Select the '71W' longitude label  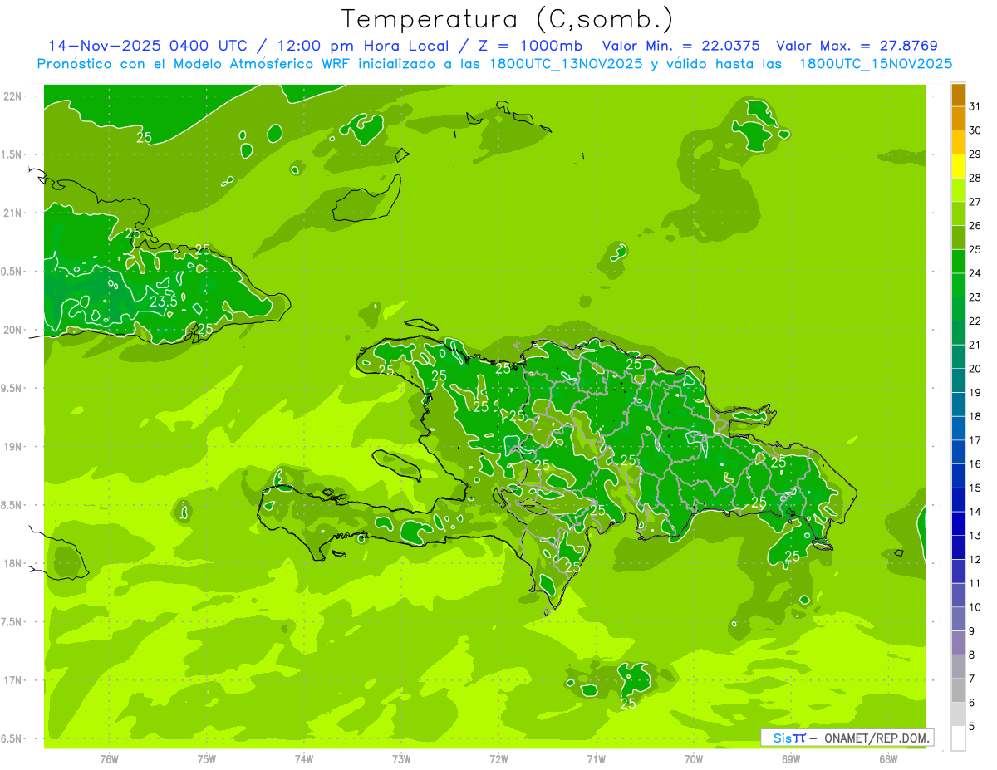(596, 759)
